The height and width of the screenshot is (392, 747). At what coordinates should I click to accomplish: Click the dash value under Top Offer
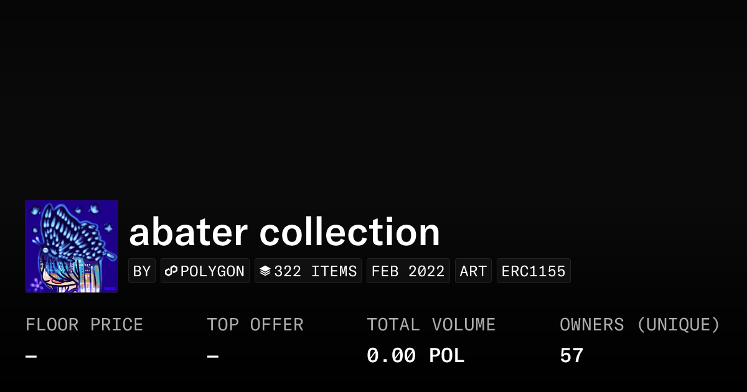coord(213,357)
